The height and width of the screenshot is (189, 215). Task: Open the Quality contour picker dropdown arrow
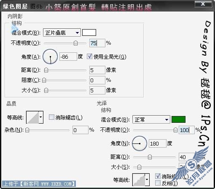[x=41, y=117]
